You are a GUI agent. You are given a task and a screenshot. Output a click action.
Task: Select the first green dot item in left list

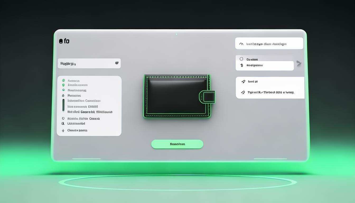click(63, 81)
